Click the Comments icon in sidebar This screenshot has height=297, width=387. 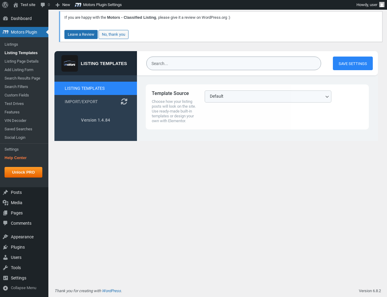point(5,223)
